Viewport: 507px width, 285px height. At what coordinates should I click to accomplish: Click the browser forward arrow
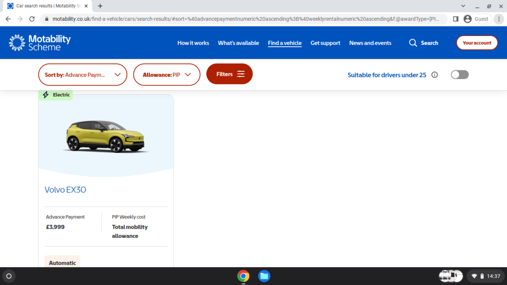[x=20, y=19]
